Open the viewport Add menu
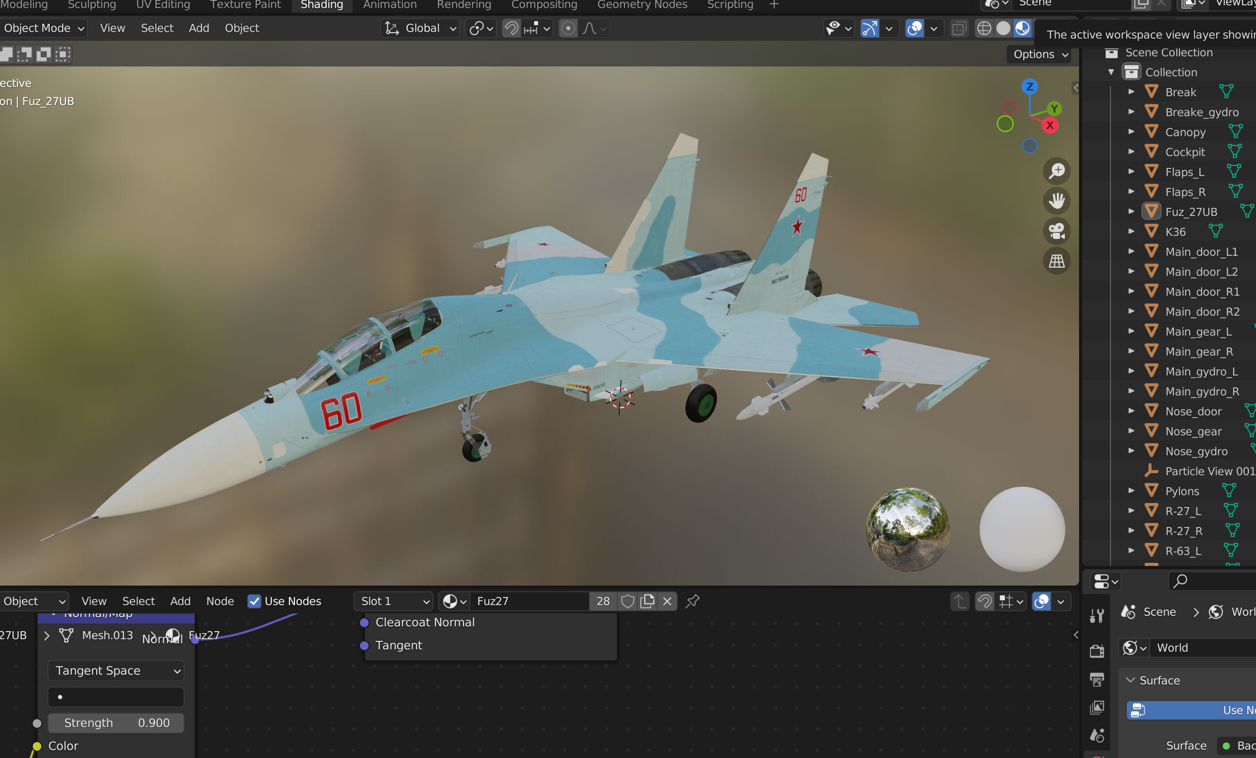 pos(199,28)
